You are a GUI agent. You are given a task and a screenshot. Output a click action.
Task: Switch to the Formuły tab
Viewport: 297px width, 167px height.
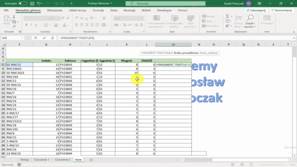click(x=98, y=10)
